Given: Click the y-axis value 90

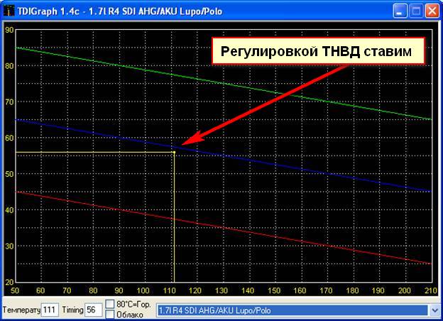Looking at the screenshot, I should (9, 30).
